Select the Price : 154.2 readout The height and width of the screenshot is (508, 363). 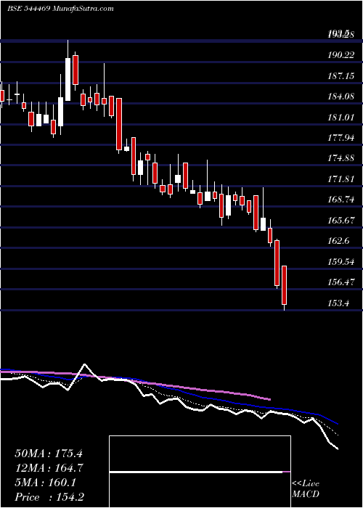pos(51,497)
